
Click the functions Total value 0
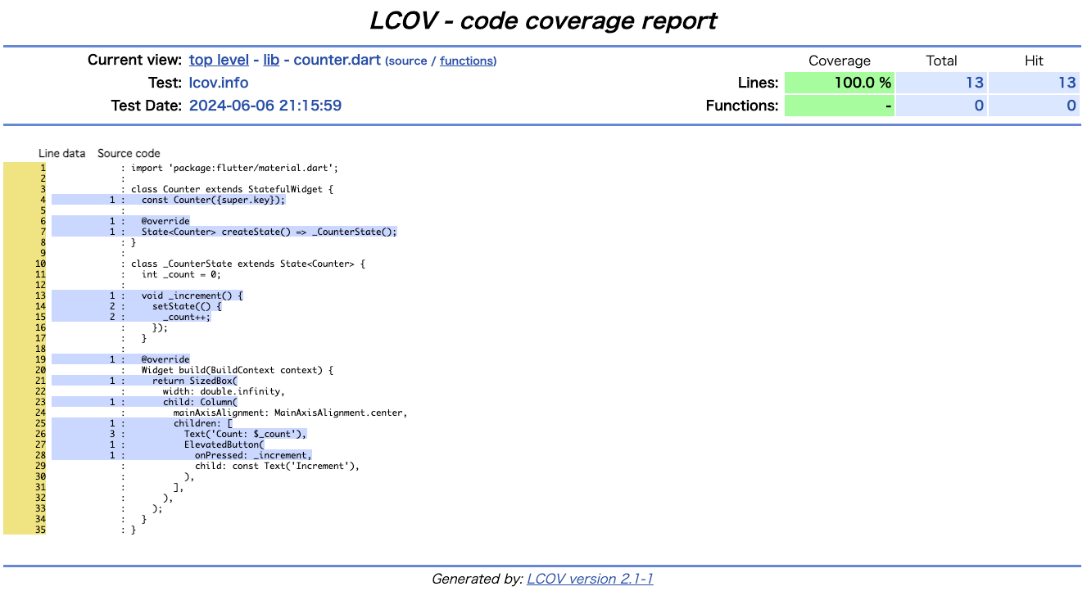tap(941, 106)
